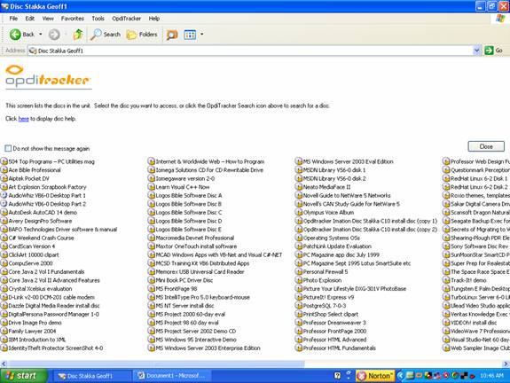Select 'Mini Book PC Driver Disc' entry
This screenshot has width=510, height=383.
pyautogui.click(x=184, y=280)
